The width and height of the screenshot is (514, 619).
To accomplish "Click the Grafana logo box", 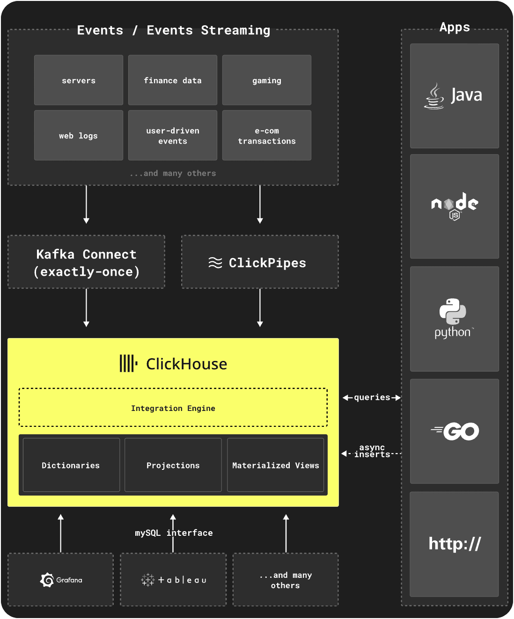I will pos(61,580).
